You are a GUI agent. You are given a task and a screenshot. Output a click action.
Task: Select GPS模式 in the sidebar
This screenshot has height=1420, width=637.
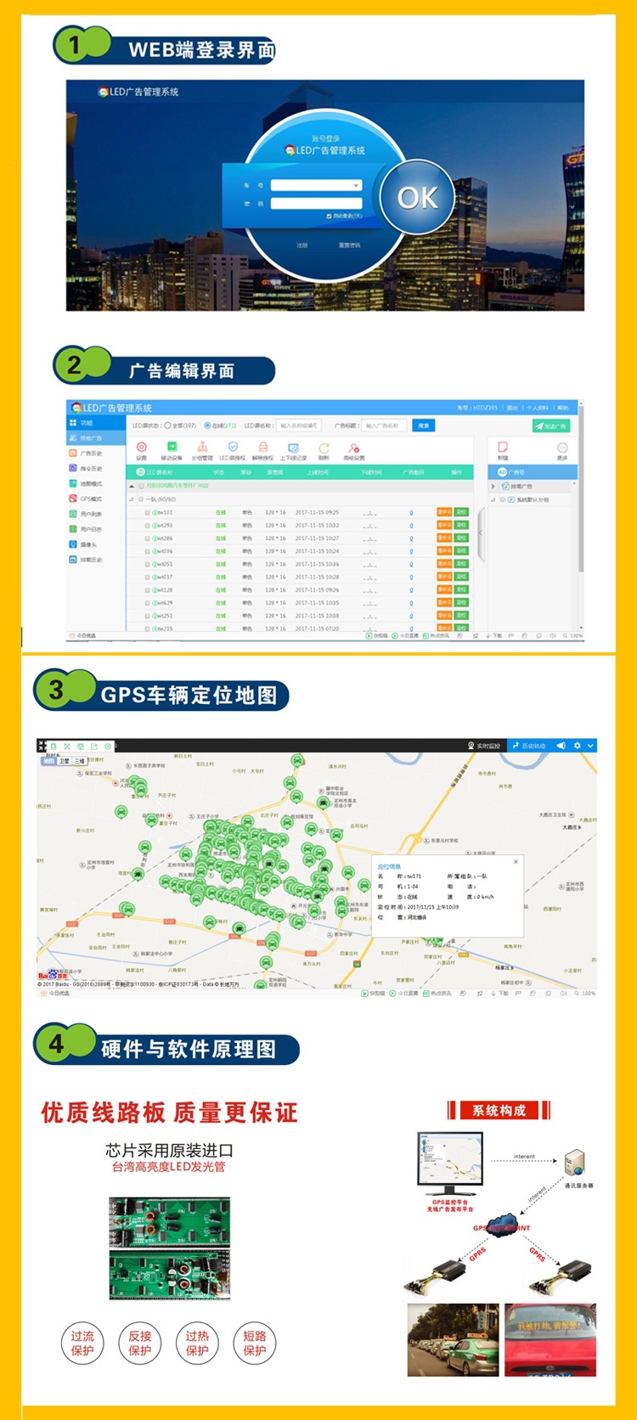click(91, 499)
